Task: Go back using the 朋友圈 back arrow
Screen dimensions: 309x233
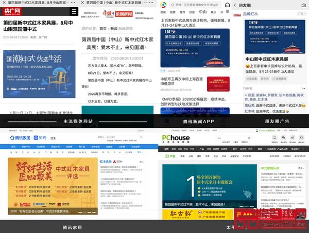Action: point(235,5)
